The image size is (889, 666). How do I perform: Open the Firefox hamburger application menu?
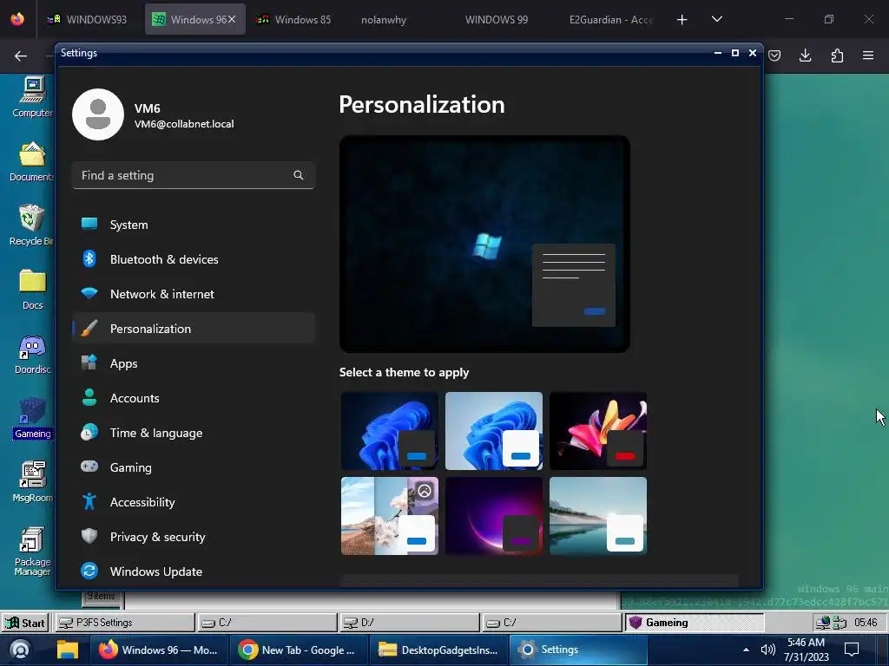(x=868, y=55)
